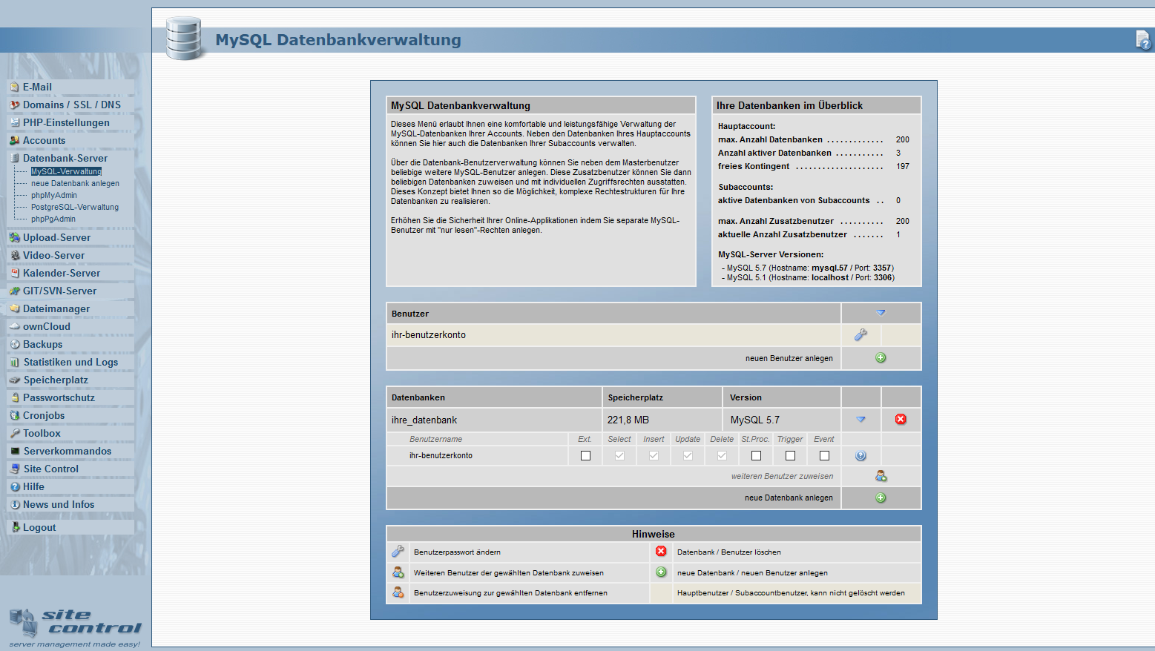The height and width of the screenshot is (651, 1155).
Task: Click the wrench icon for ihr-benutzerkonto
Action: pyautogui.click(x=861, y=335)
